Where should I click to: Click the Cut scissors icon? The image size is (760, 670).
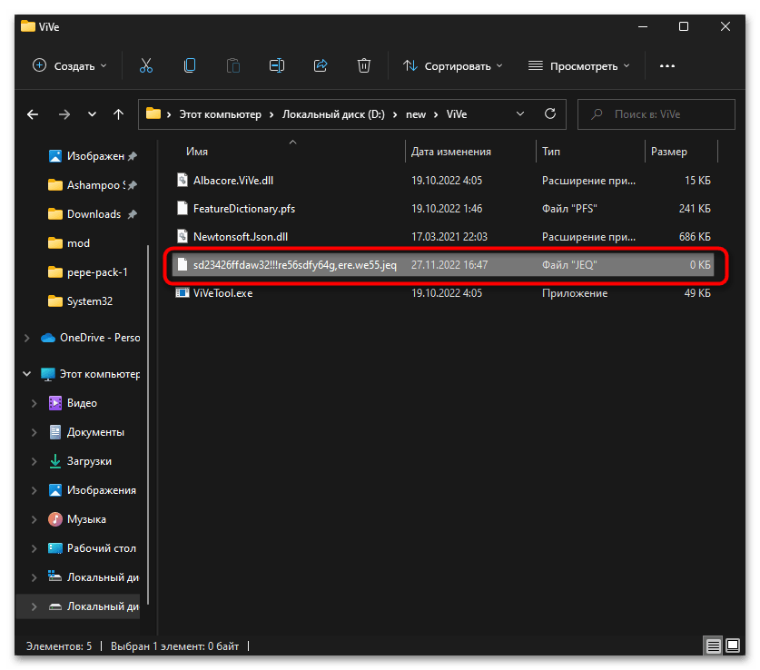(145, 65)
